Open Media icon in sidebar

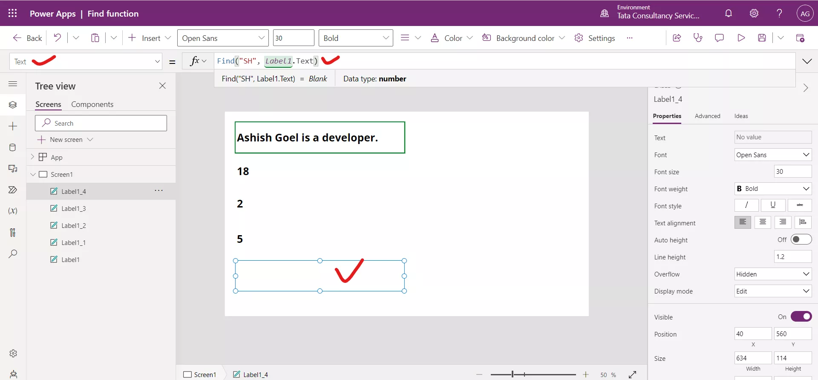(x=13, y=169)
